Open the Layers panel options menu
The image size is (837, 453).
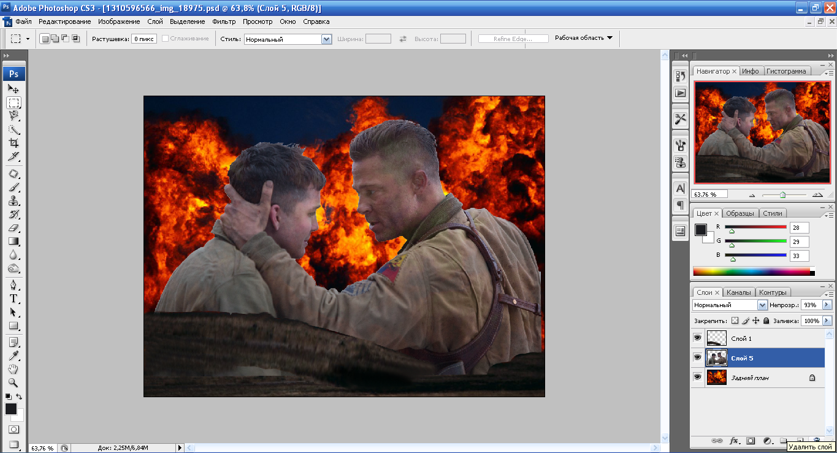pyautogui.click(x=828, y=294)
